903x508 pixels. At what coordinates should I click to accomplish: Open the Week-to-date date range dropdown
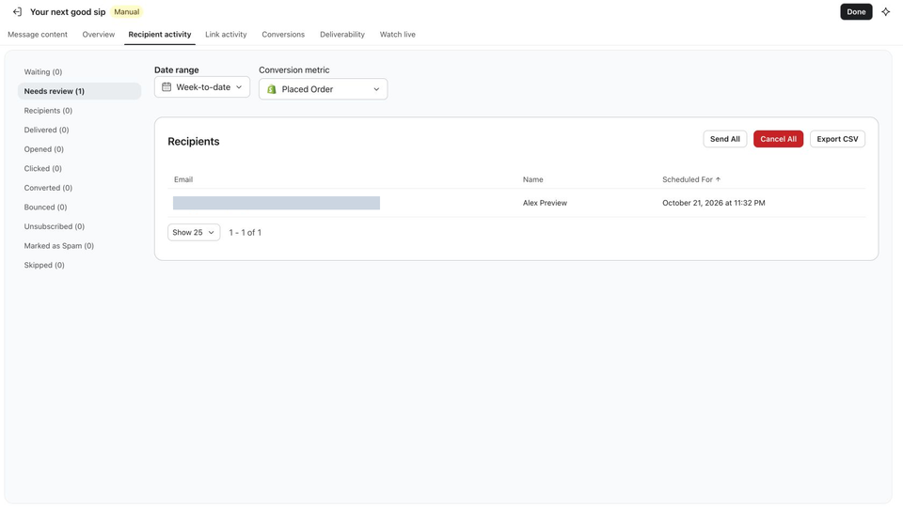click(x=202, y=86)
